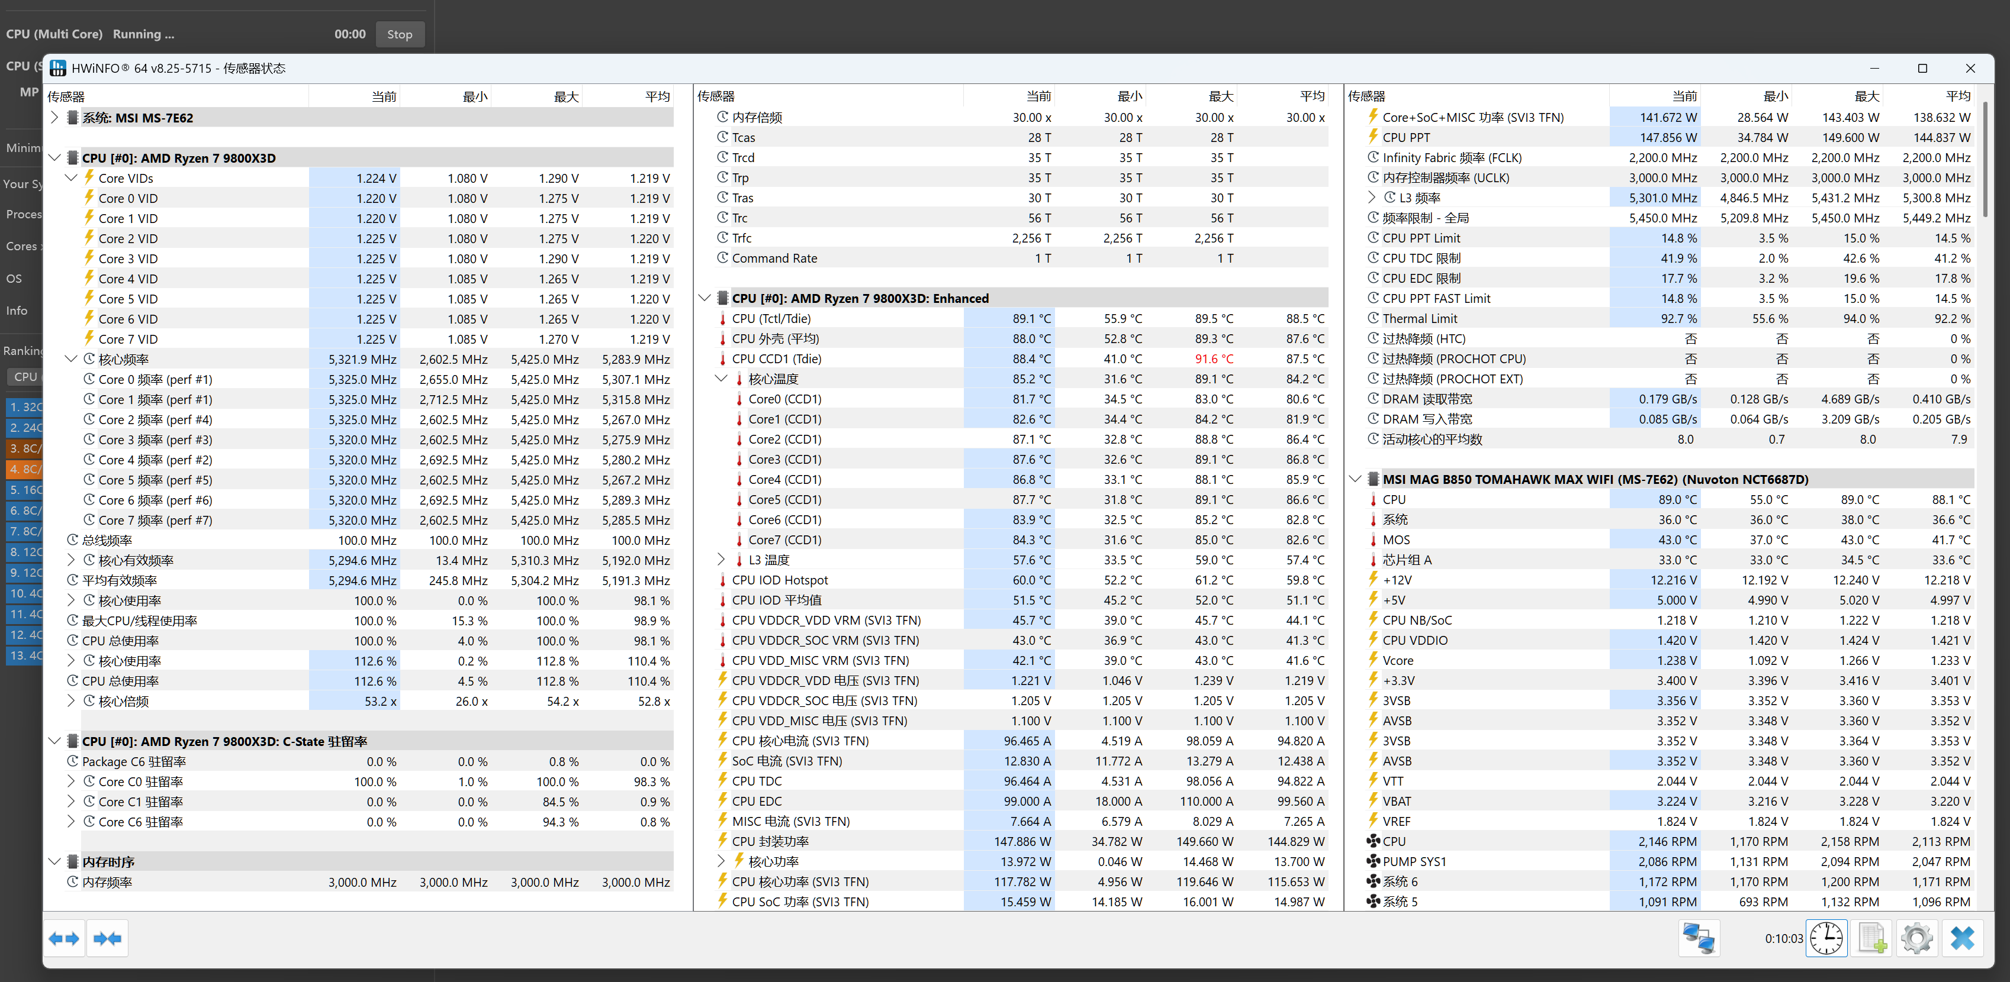Click the clock reset timer icon
The width and height of the screenshot is (2010, 982).
[x=1826, y=938]
